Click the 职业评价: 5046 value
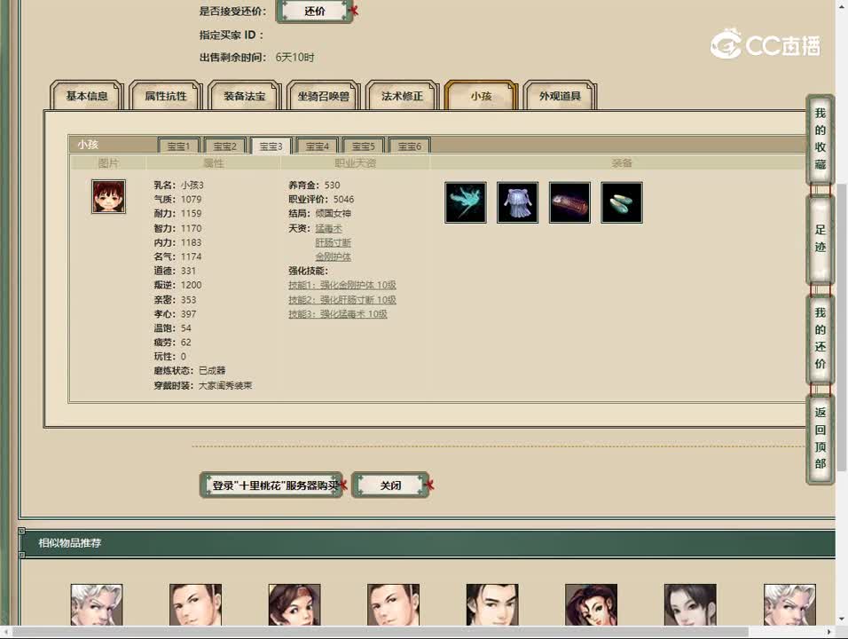Viewport: 848px width, 639px height. pos(321,199)
